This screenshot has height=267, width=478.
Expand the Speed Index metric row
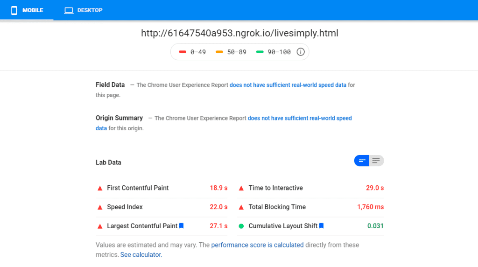click(162, 207)
